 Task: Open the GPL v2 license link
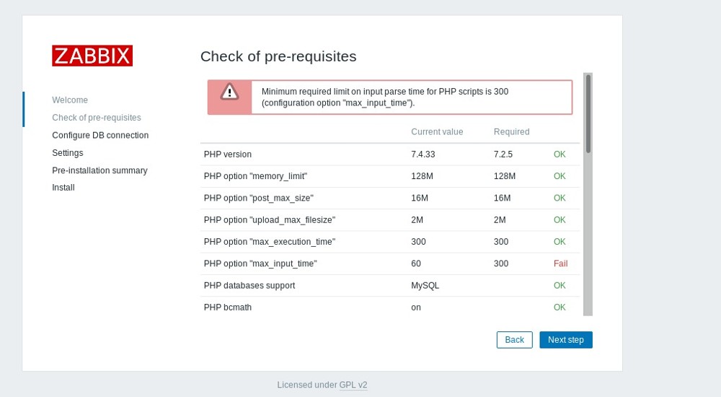pos(353,385)
